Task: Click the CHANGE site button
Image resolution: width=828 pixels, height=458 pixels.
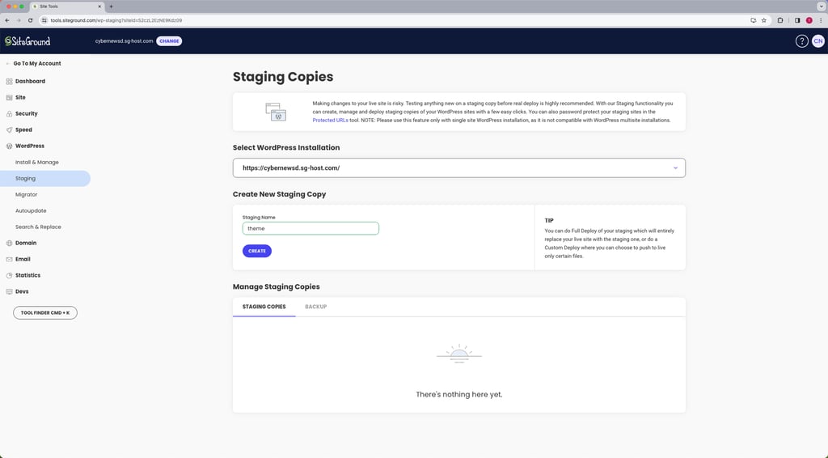Action: (x=169, y=41)
